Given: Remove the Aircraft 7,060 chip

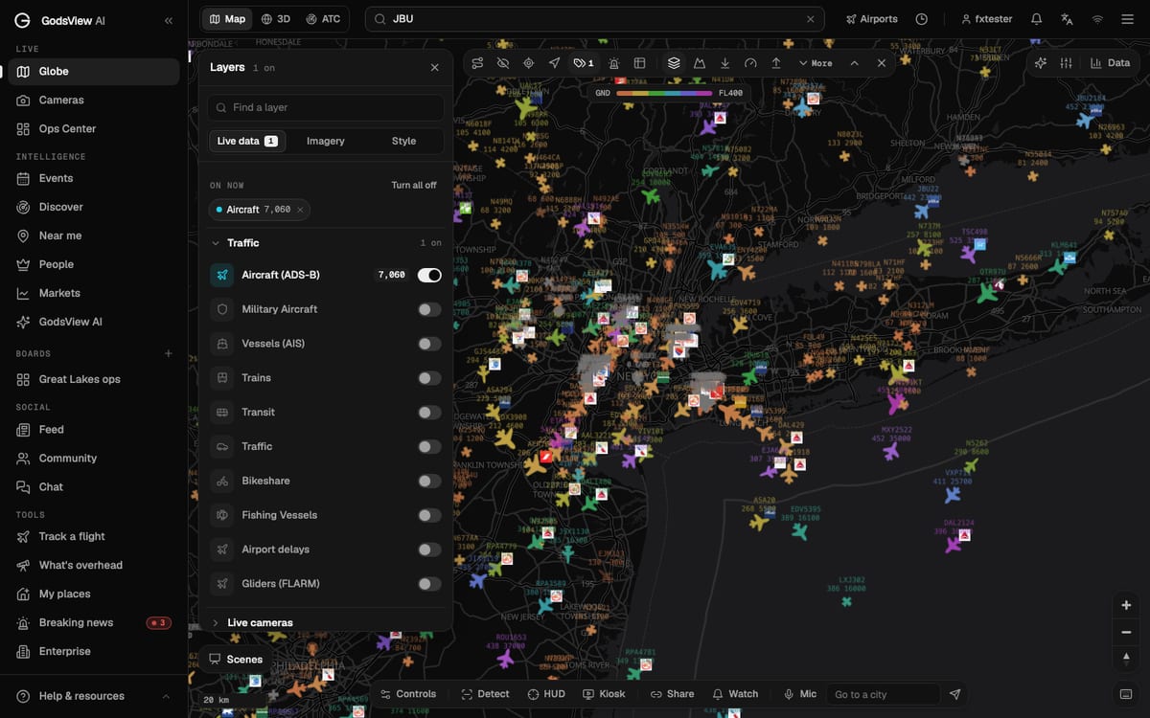Looking at the screenshot, I should [x=300, y=210].
